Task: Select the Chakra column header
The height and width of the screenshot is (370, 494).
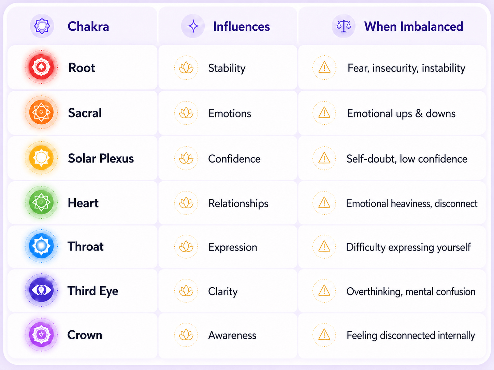Action: [x=88, y=27]
